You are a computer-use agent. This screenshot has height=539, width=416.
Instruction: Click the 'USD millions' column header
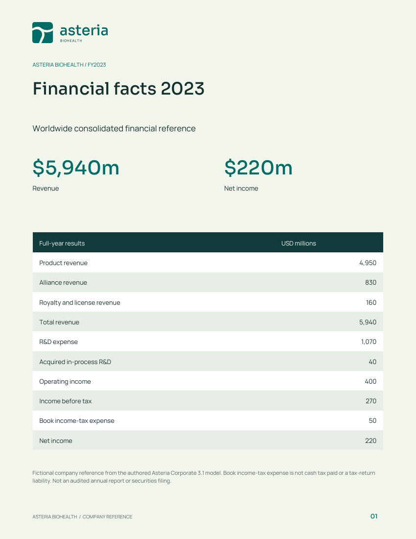click(299, 244)
